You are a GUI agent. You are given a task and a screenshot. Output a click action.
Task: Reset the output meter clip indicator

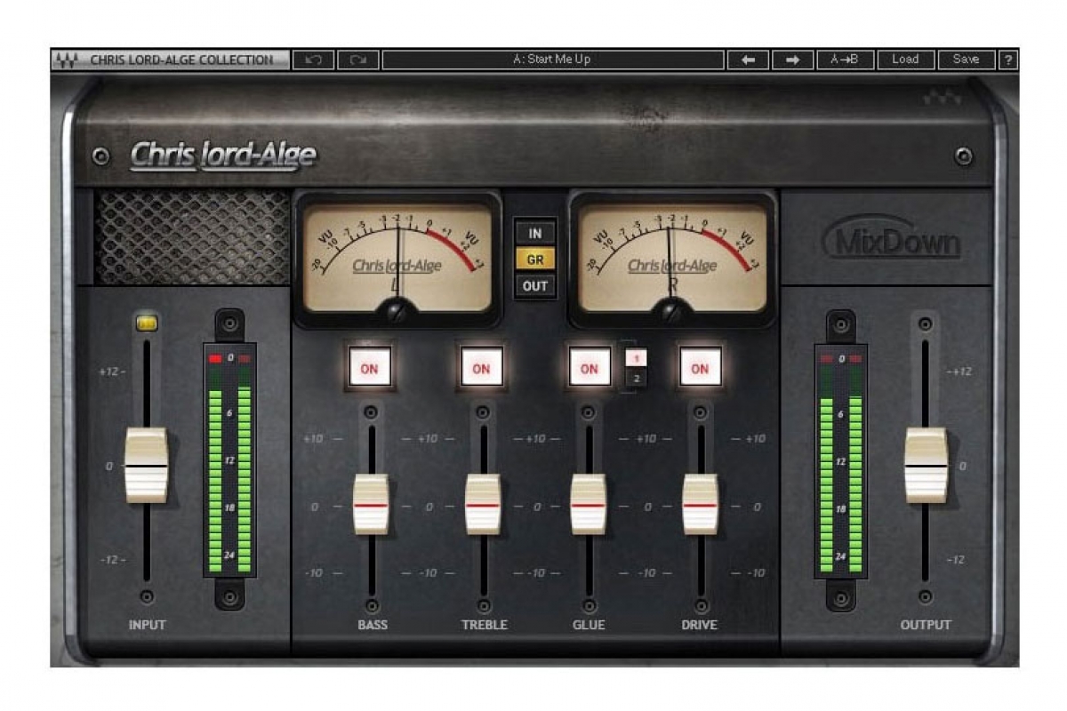click(x=841, y=358)
